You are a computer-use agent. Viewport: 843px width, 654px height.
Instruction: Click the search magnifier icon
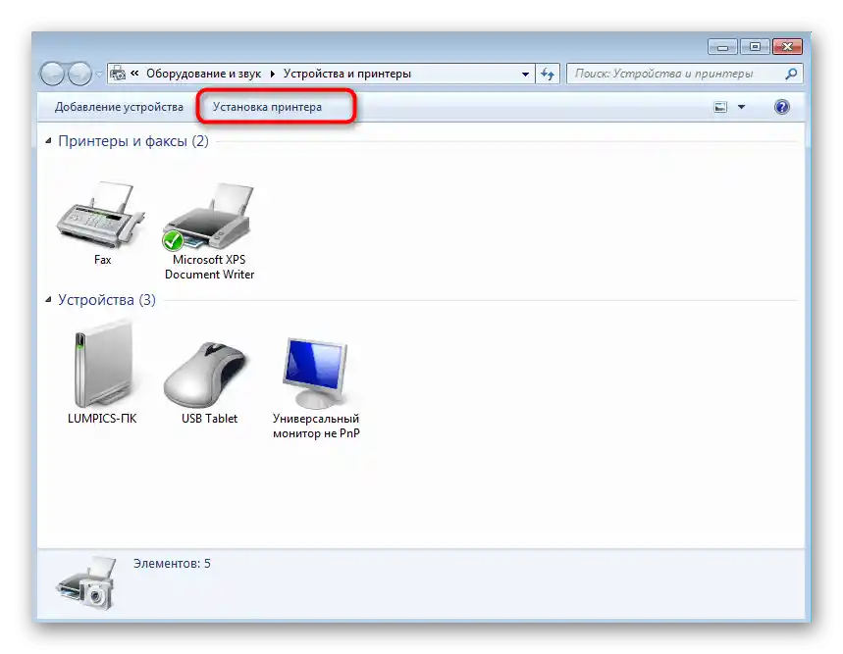[x=791, y=74]
